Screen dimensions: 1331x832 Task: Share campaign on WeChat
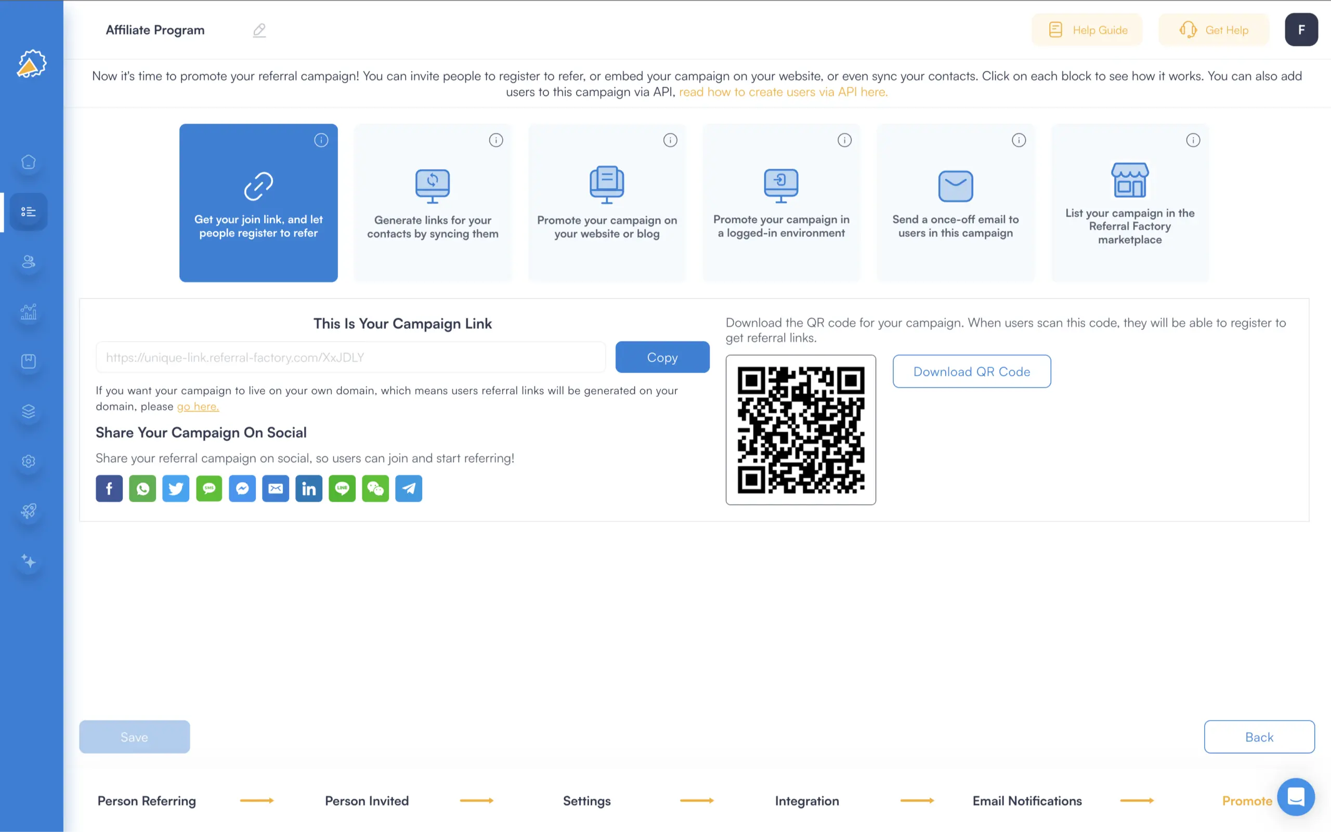375,488
